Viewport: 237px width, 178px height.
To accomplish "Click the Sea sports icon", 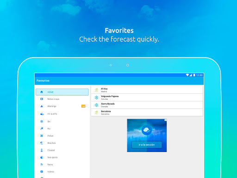I will pos(42,157).
